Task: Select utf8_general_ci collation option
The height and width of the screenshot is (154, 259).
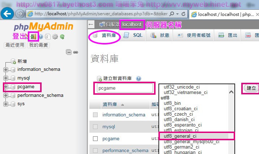Action: [x=194, y=136]
